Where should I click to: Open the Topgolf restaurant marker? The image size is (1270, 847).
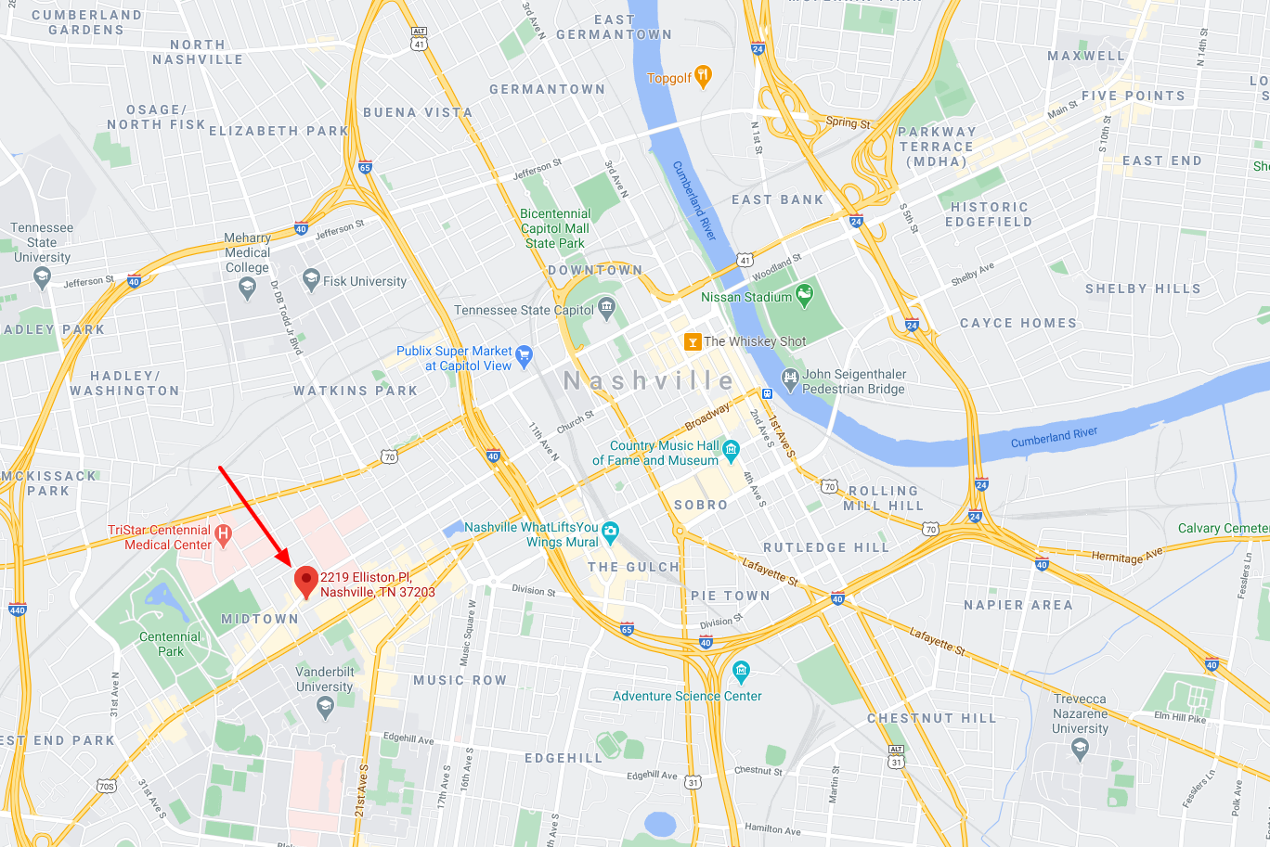[704, 77]
